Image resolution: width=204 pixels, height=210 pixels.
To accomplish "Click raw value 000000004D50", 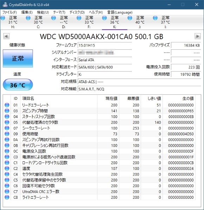I will point(180,134).
